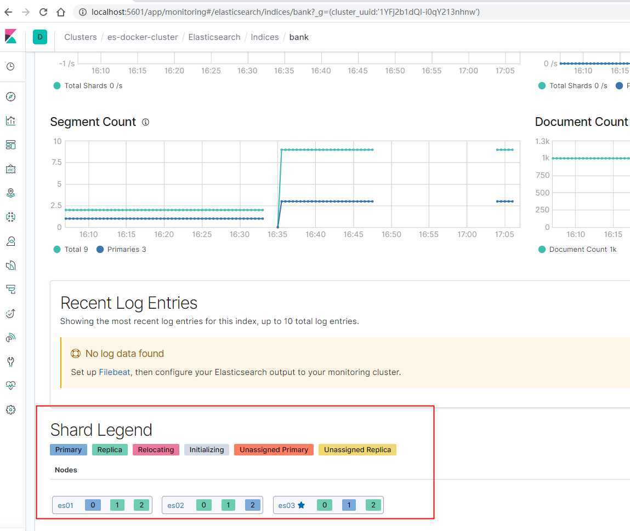630x531 pixels.
Task: Toggle Total Shards 0 /s legend on right chart
Action: click(573, 86)
